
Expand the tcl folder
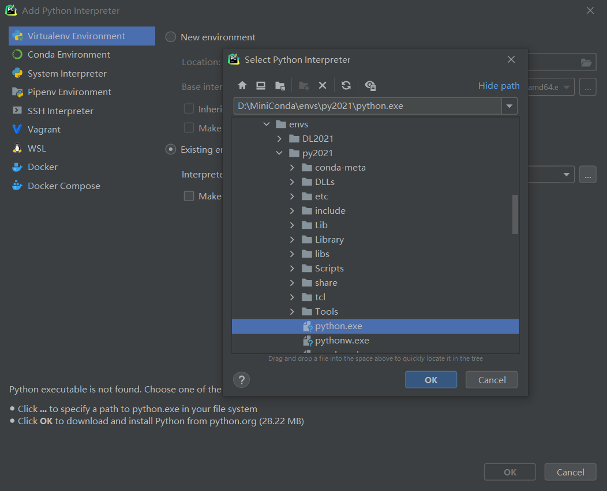pyautogui.click(x=292, y=297)
